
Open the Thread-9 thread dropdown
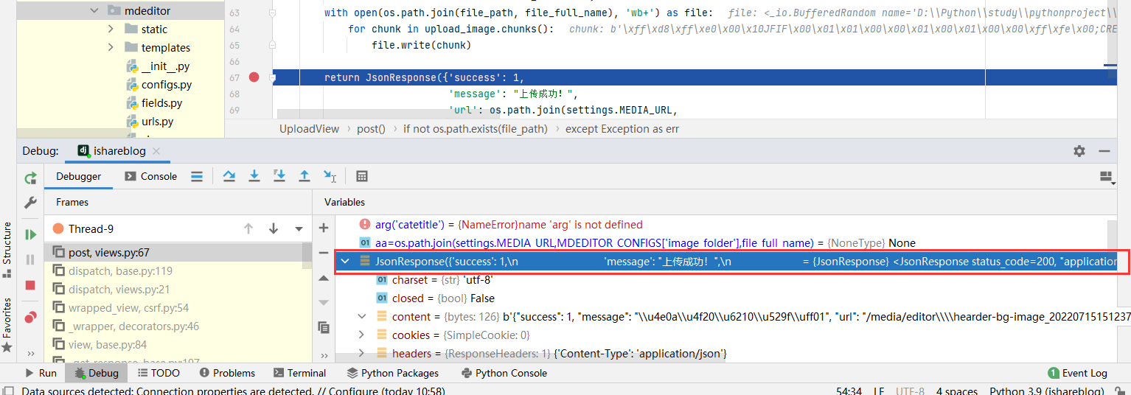tap(299, 229)
